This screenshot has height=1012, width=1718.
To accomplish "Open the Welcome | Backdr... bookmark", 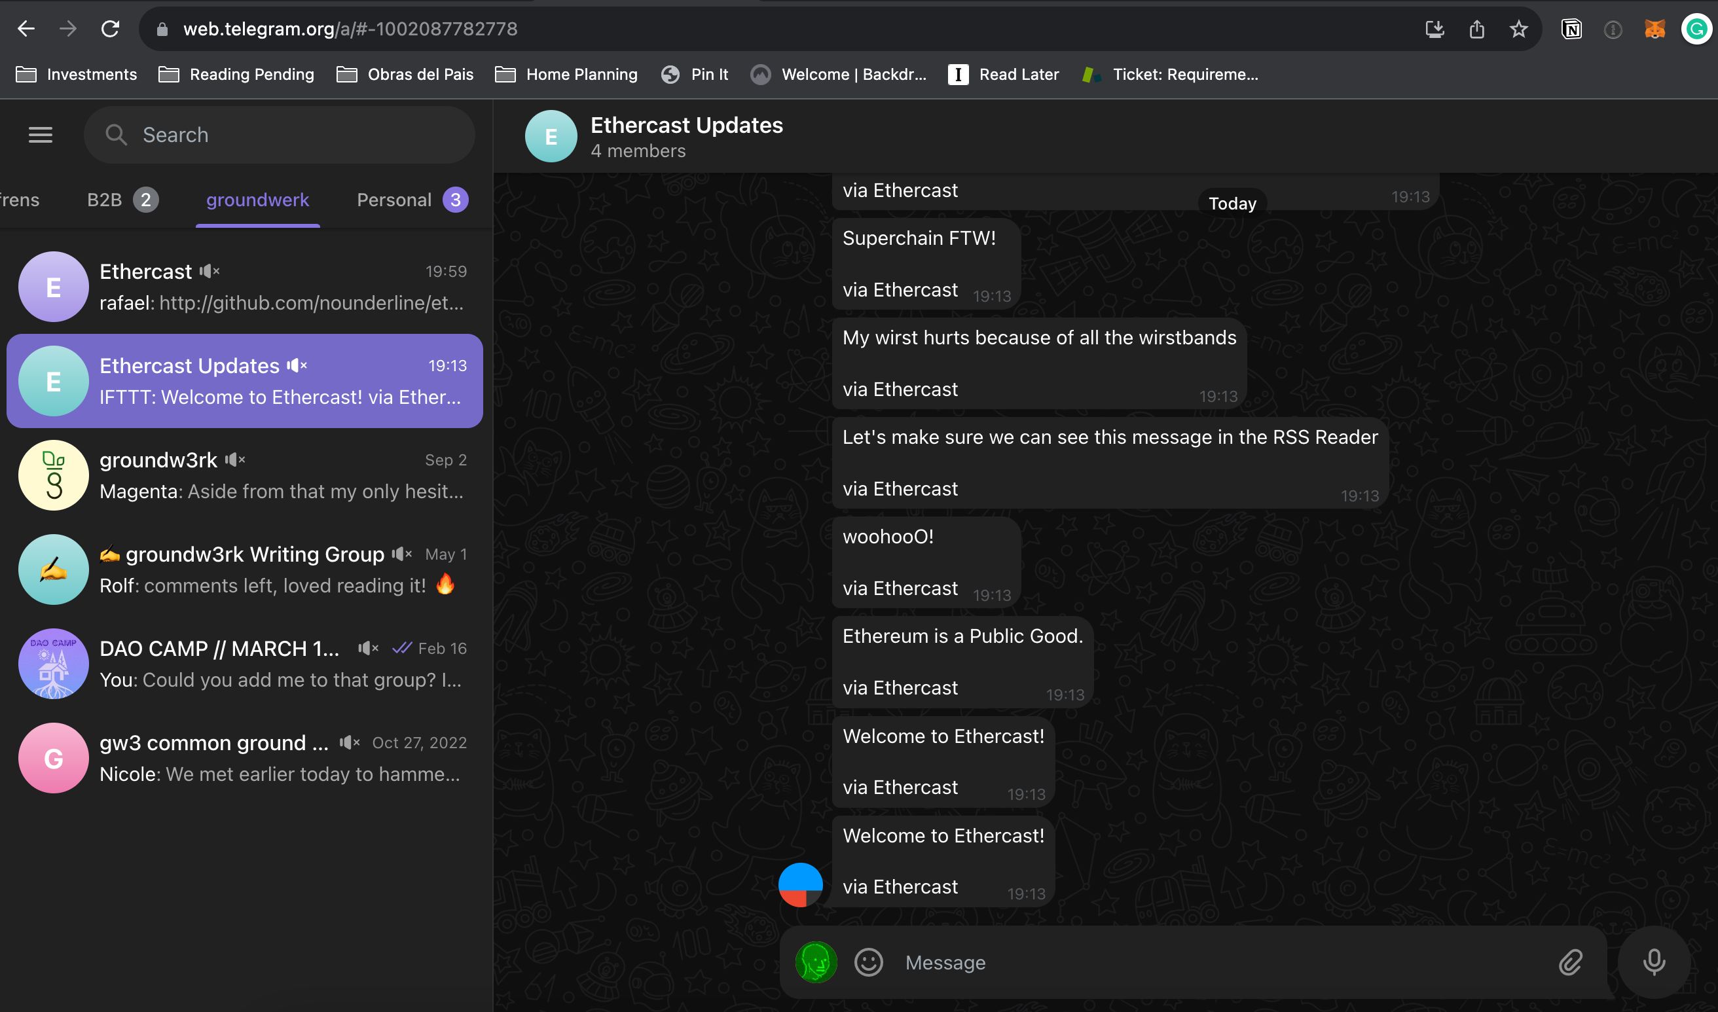I will coord(838,75).
